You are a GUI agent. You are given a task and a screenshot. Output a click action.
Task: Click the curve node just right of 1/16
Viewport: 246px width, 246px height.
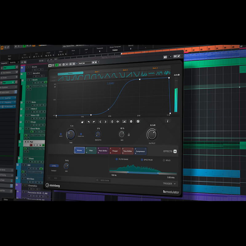[x=91, y=115]
